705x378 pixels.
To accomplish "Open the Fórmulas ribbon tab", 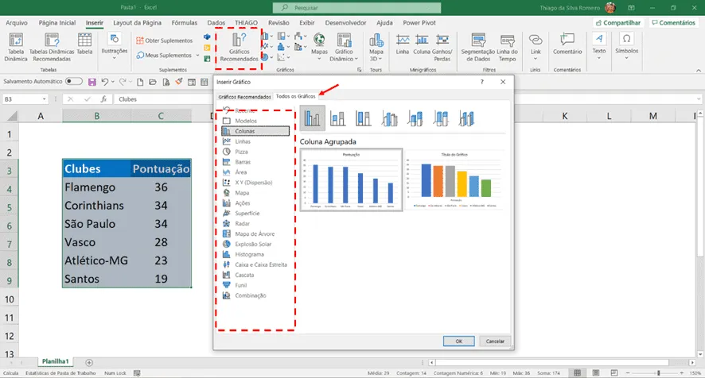I will click(185, 23).
